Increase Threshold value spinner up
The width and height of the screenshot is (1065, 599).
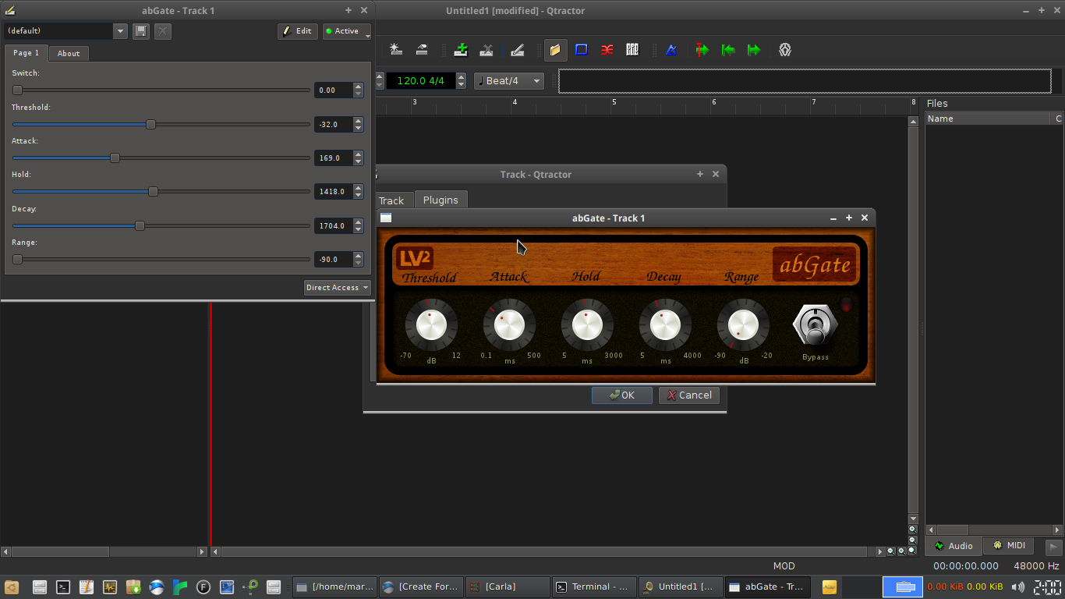(359, 120)
